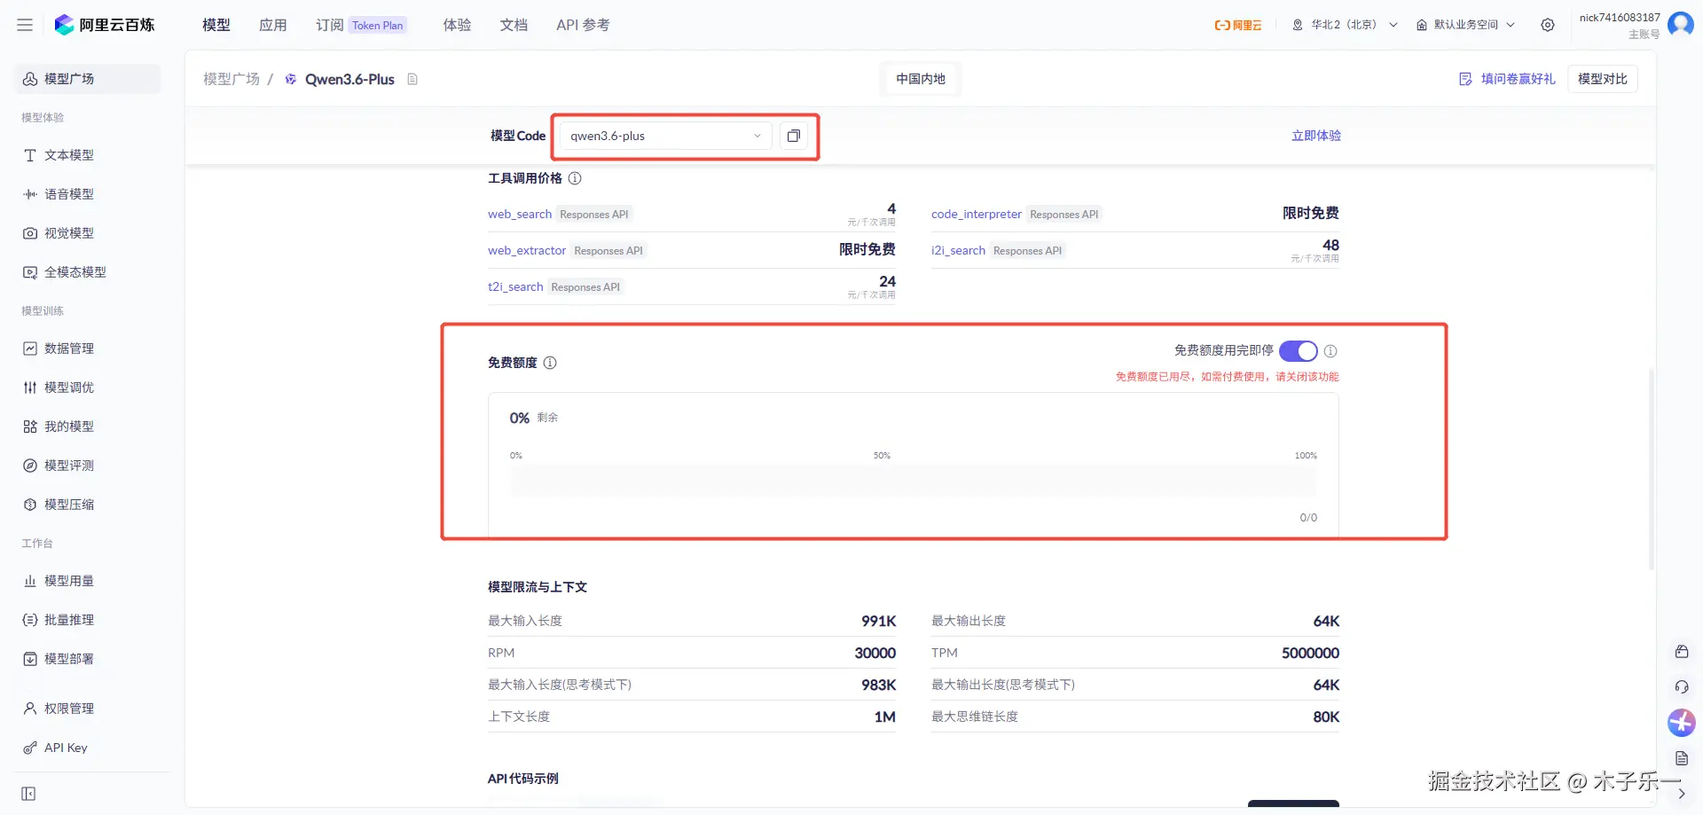Select the 文档 top menu
The height and width of the screenshot is (815, 1703).
[514, 25]
